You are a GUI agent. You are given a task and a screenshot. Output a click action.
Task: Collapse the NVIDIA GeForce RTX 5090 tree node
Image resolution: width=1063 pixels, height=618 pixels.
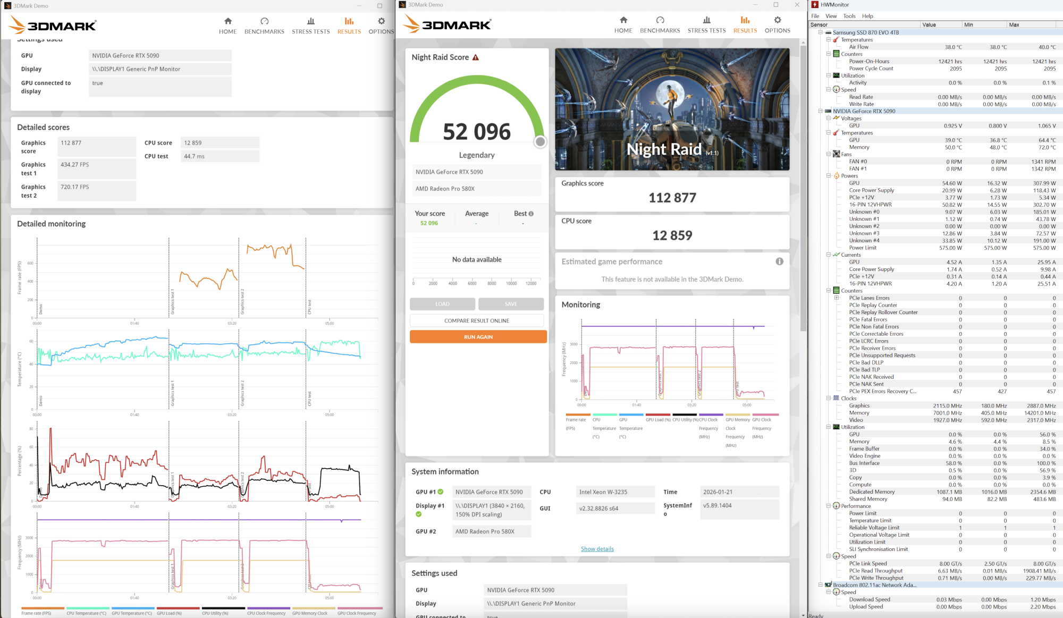click(821, 111)
